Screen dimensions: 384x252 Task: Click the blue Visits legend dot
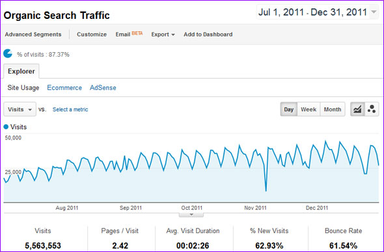pyautogui.click(x=6, y=127)
